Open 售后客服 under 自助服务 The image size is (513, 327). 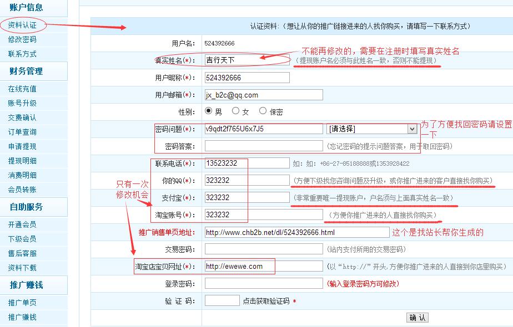pyautogui.click(x=22, y=253)
